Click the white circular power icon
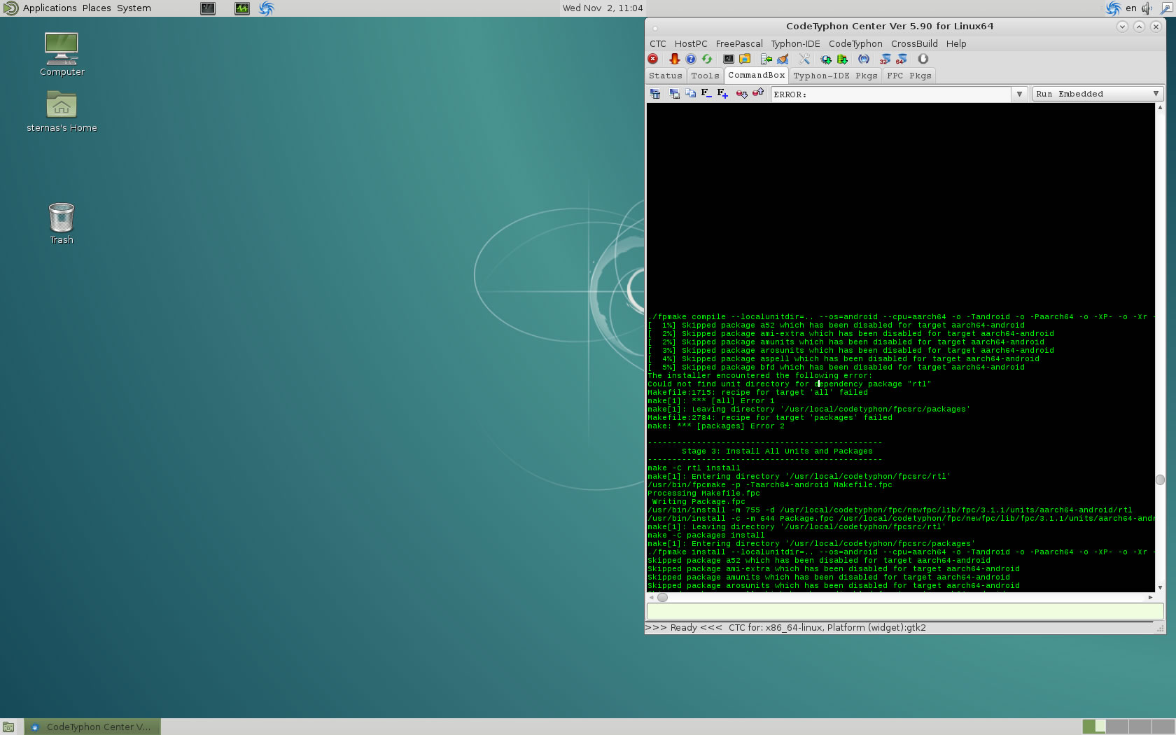The image size is (1176, 735). pyautogui.click(x=923, y=59)
